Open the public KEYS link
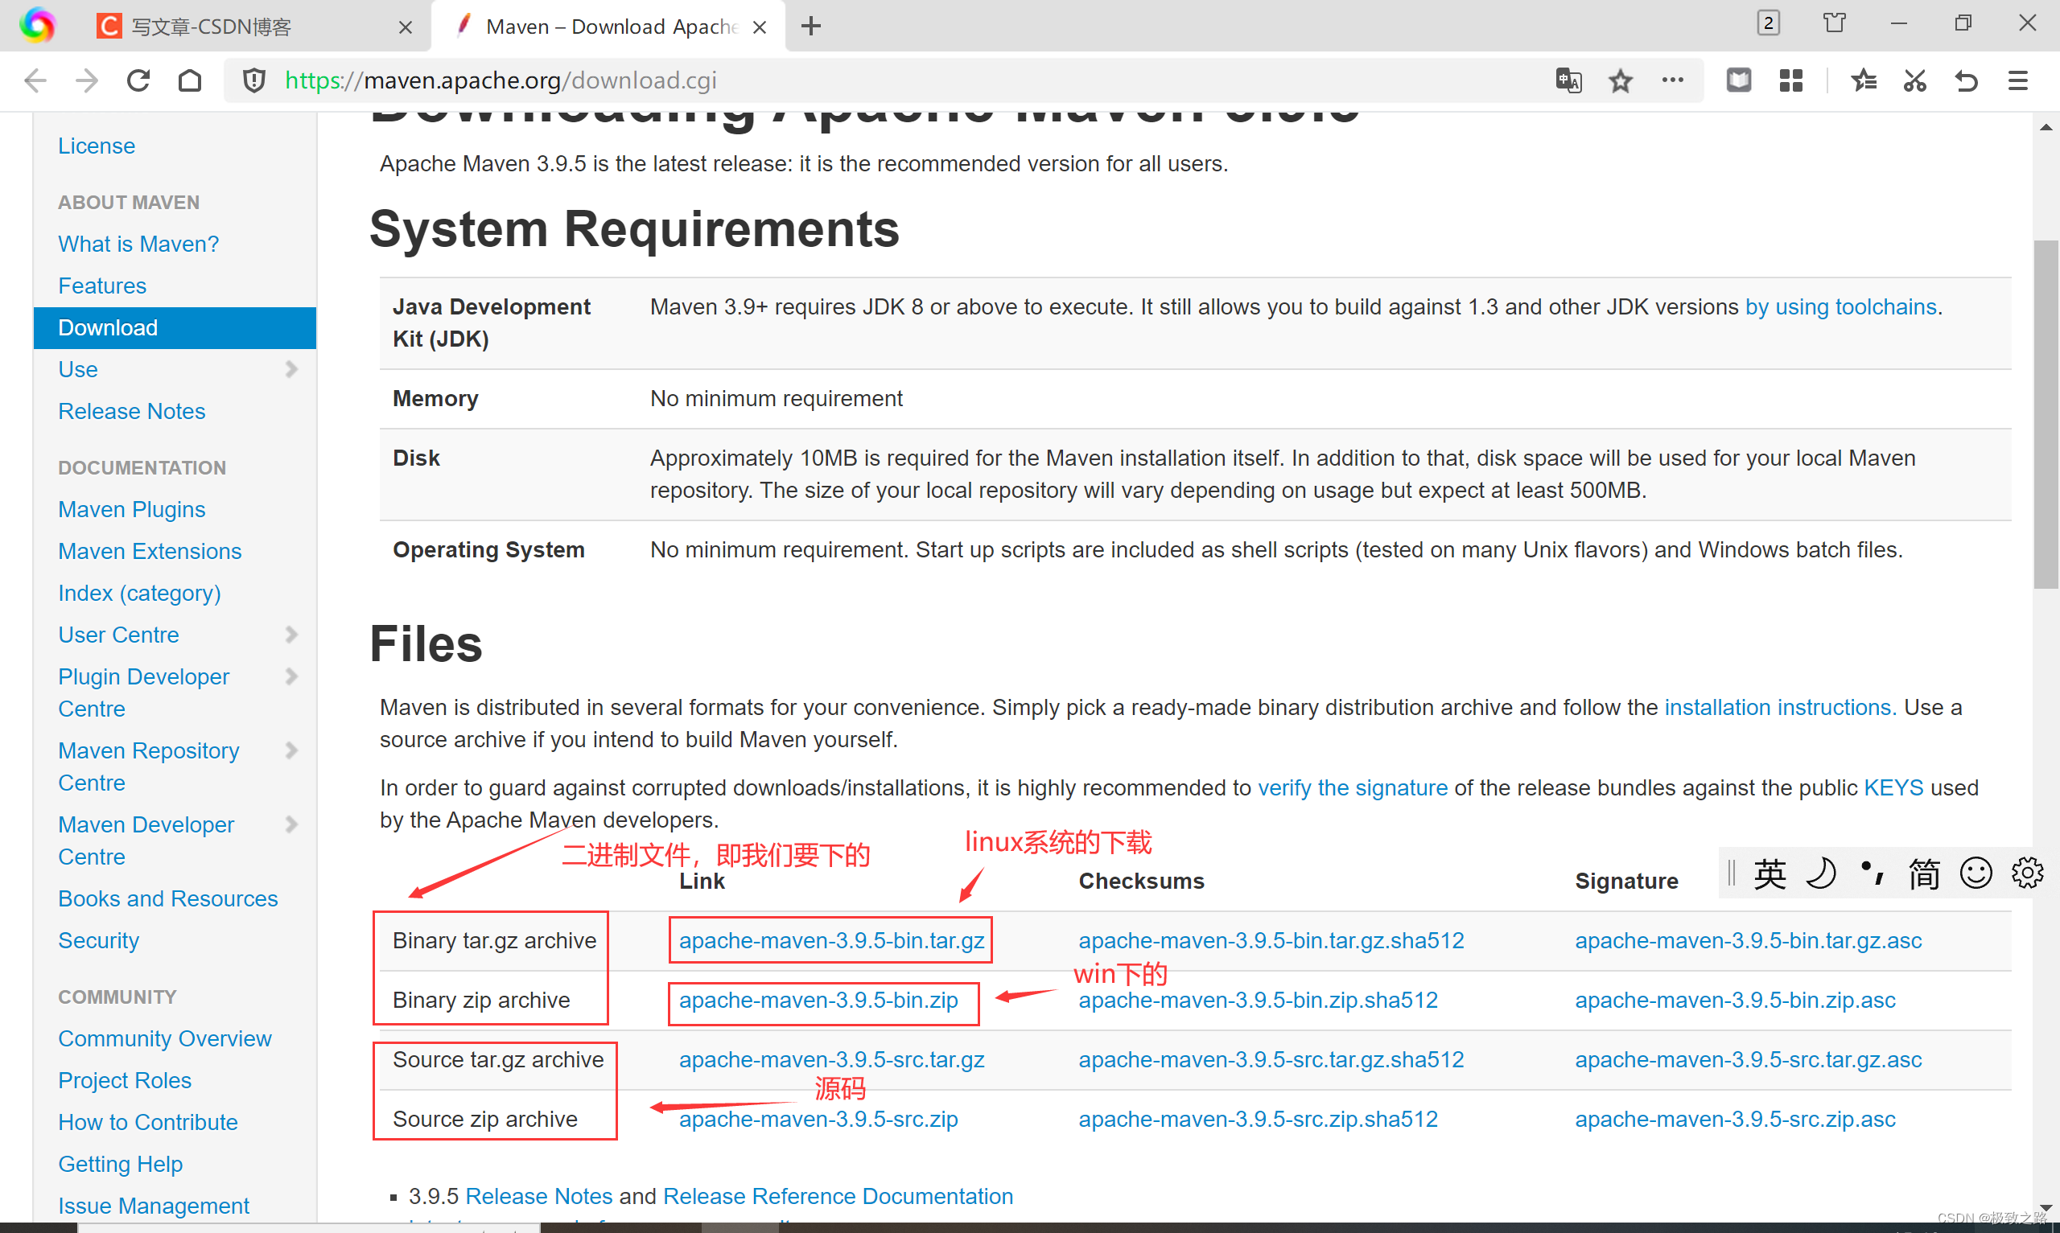 click(1893, 787)
